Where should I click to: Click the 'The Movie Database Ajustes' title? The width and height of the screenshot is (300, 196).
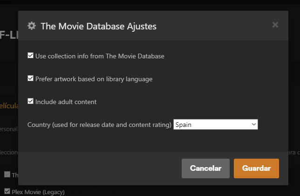(99, 26)
